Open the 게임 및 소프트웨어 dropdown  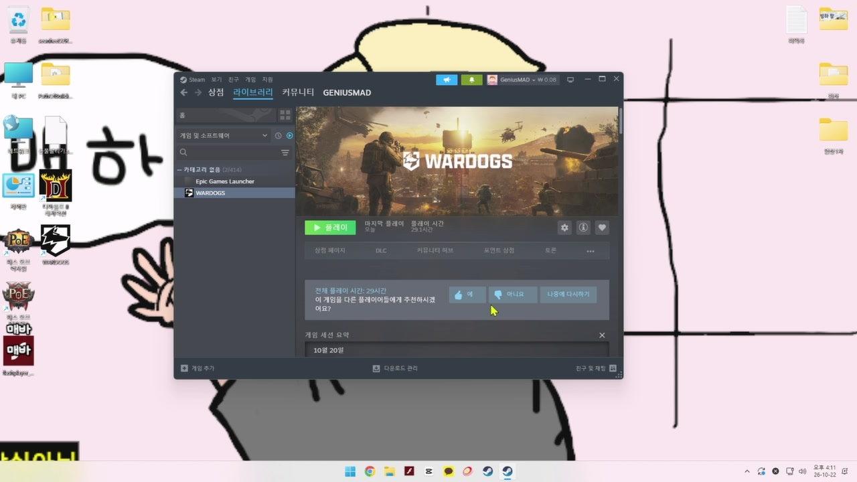click(223, 135)
